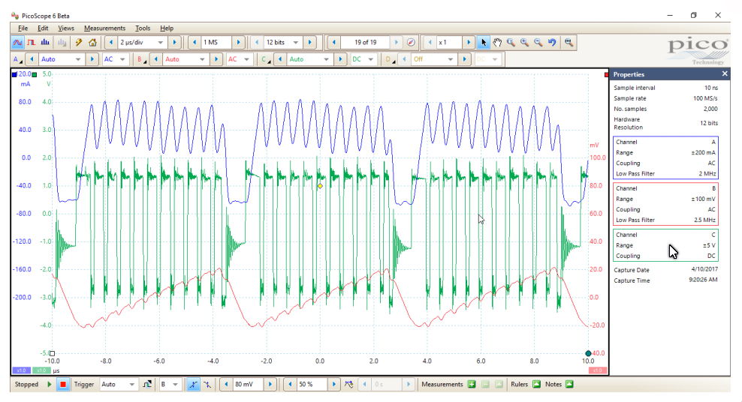The height and width of the screenshot is (402, 742).
Task: Choose the zoom out magnifier
Action: pos(538,43)
